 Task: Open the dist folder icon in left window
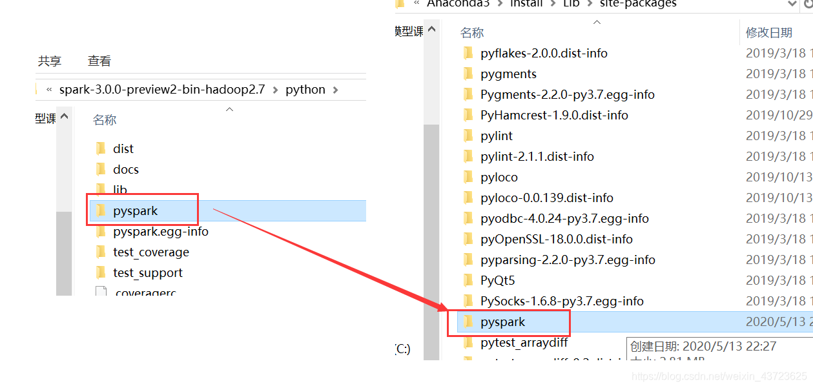101,148
